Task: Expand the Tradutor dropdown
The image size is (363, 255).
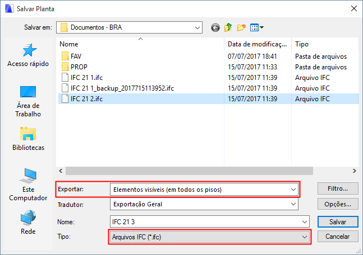Action: point(293,205)
